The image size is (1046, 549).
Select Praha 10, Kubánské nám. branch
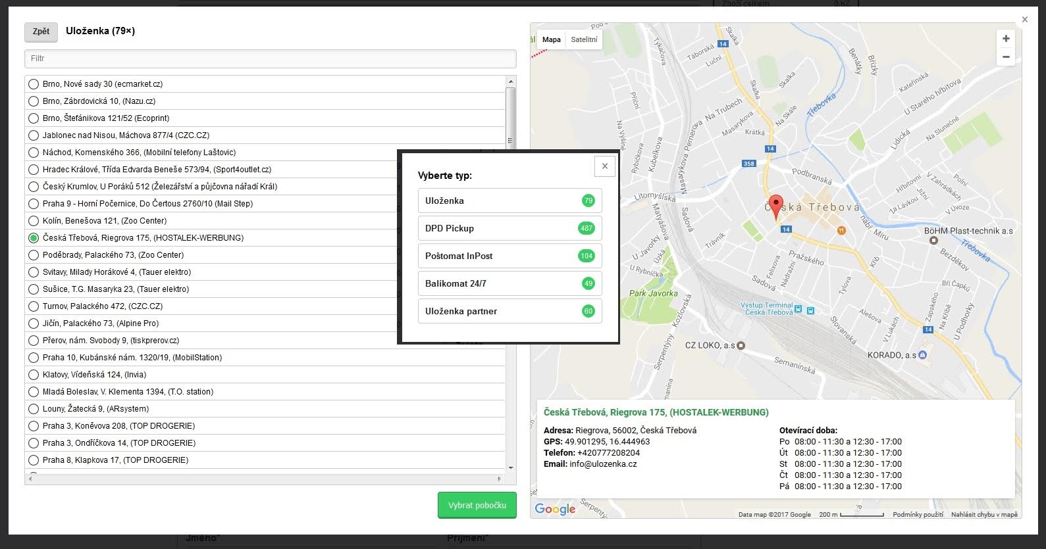coord(34,358)
